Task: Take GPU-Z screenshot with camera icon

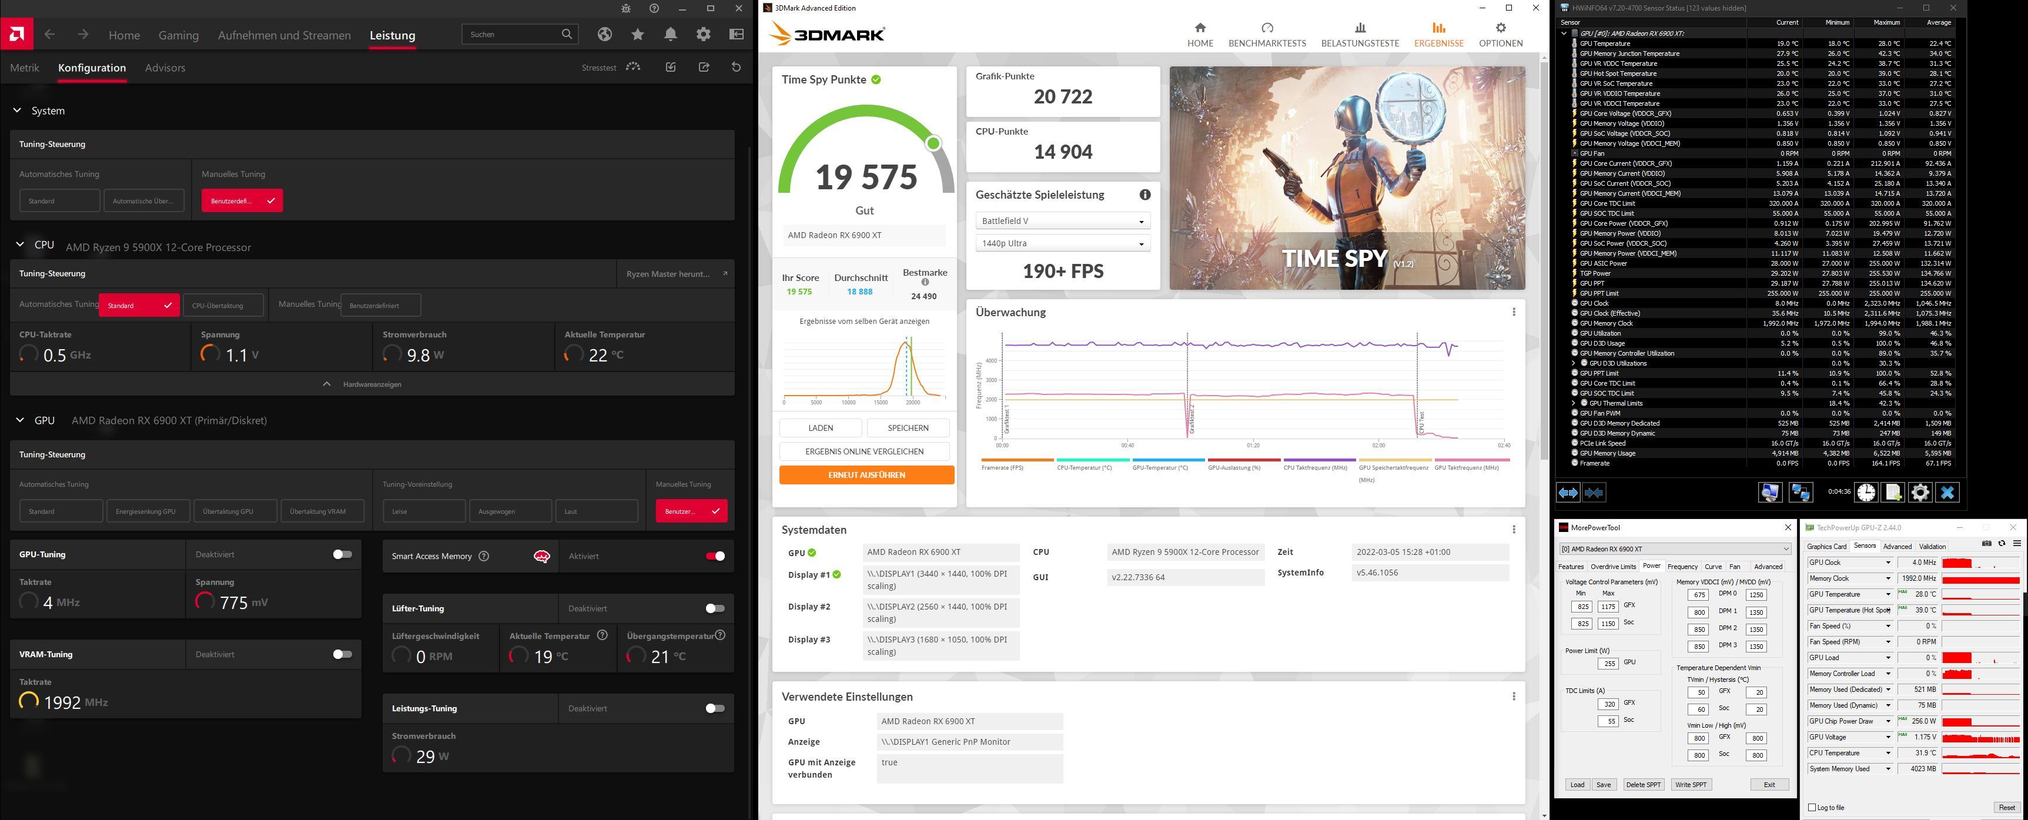Action: point(1987,544)
